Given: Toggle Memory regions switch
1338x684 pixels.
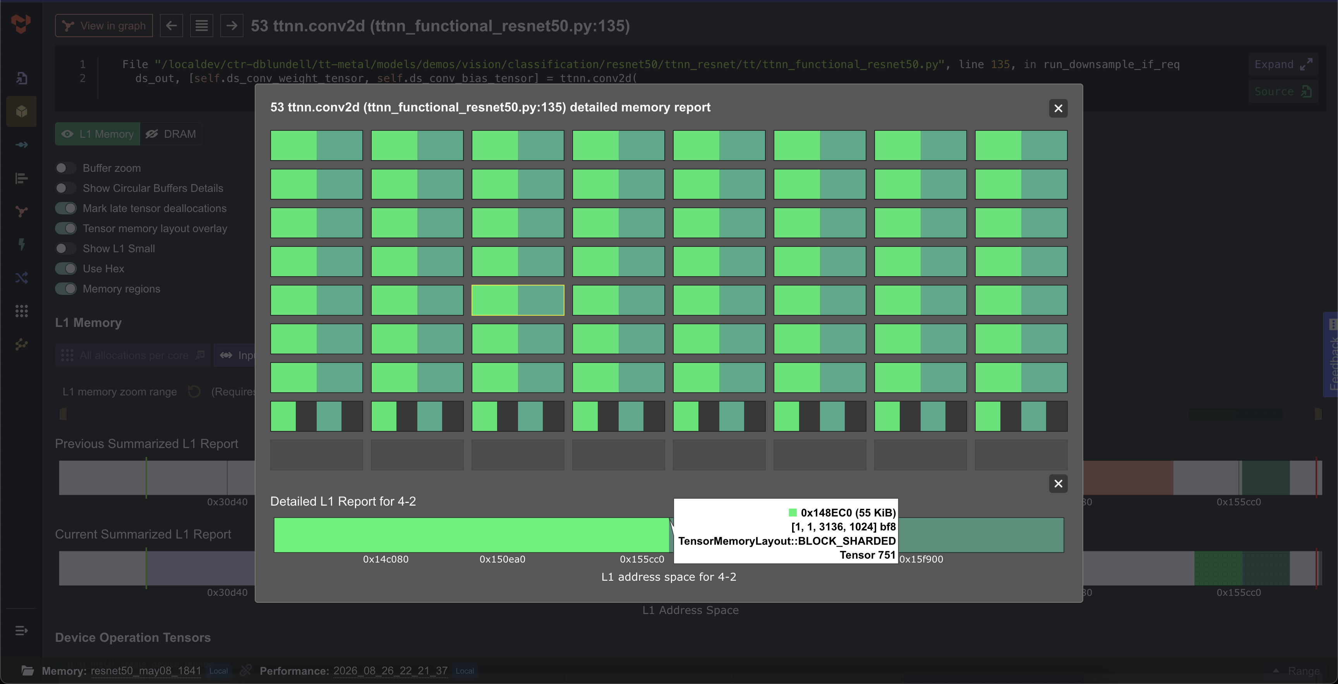Looking at the screenshot, I should point(66,289).
